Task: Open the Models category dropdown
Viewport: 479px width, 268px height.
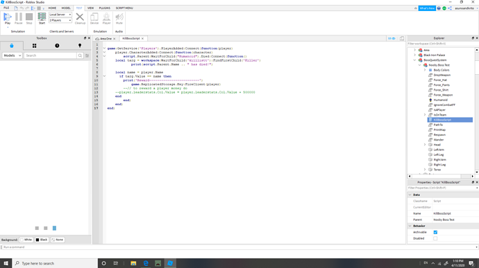Action: (12, 55)
